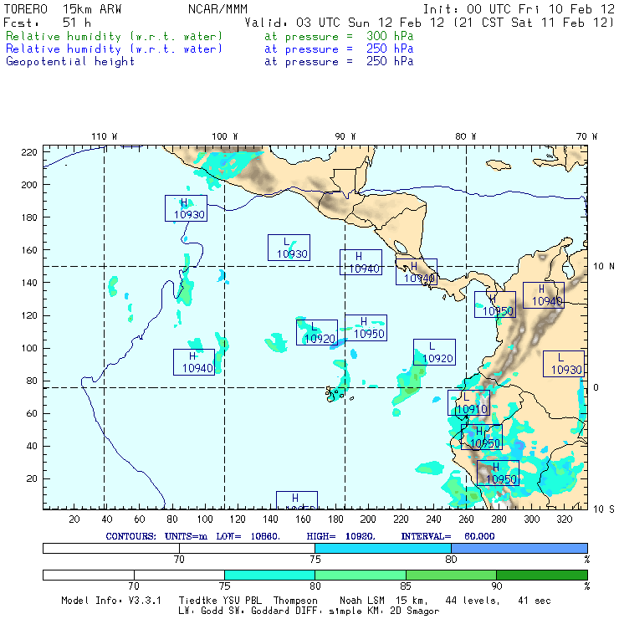Screen dimensions: 619x619
Task: Select the 'H 10930' high marker box
Action: (186, 208)
